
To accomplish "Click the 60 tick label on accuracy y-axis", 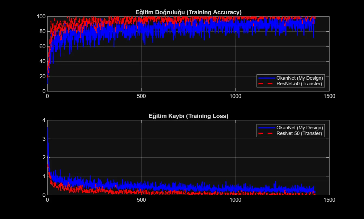I will coord(42,46).
